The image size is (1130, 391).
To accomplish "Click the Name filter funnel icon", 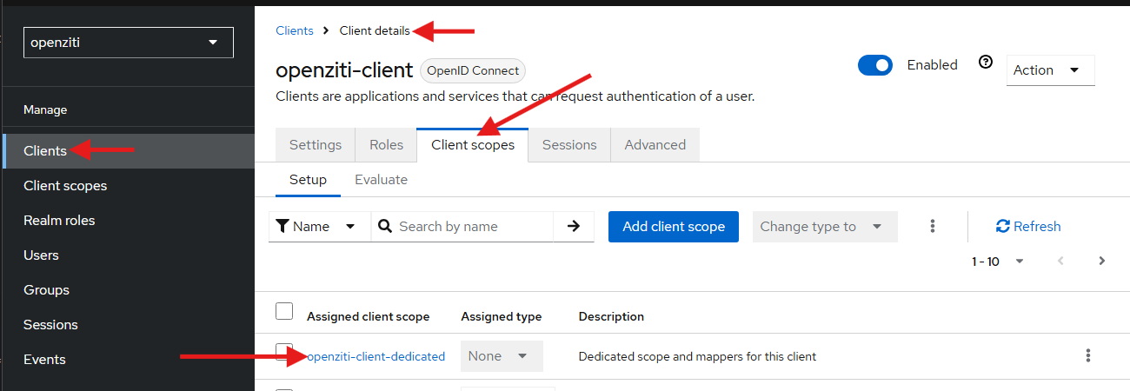I will click(282, 226).
